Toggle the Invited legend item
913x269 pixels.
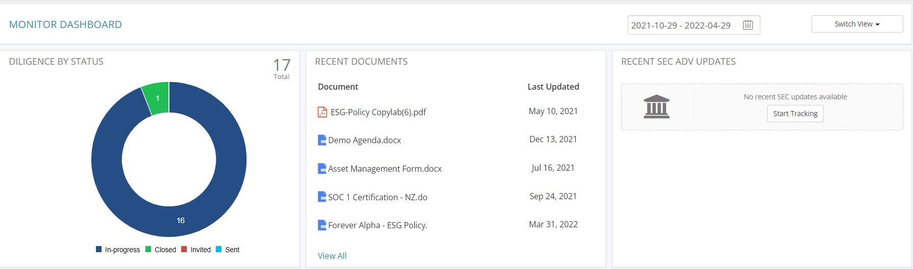pyautogui.click(x=196, y=250)
